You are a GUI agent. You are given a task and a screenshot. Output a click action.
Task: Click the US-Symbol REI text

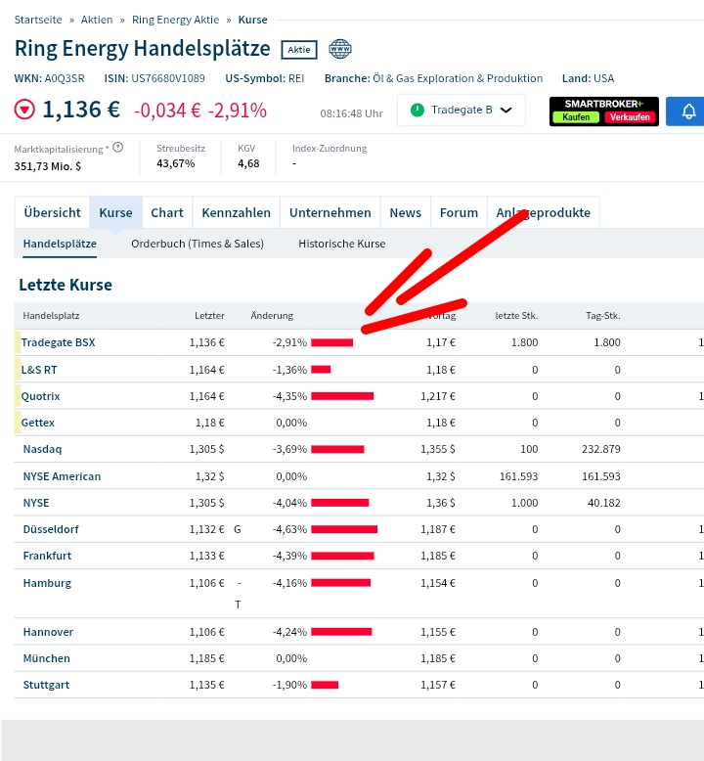tap(265, 78)
